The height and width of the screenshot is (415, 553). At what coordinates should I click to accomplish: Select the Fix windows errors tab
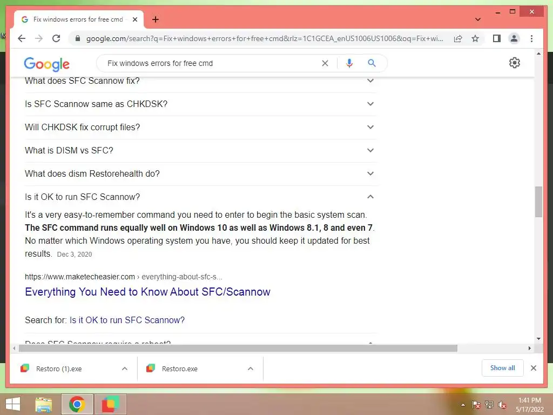click(79, 19)
